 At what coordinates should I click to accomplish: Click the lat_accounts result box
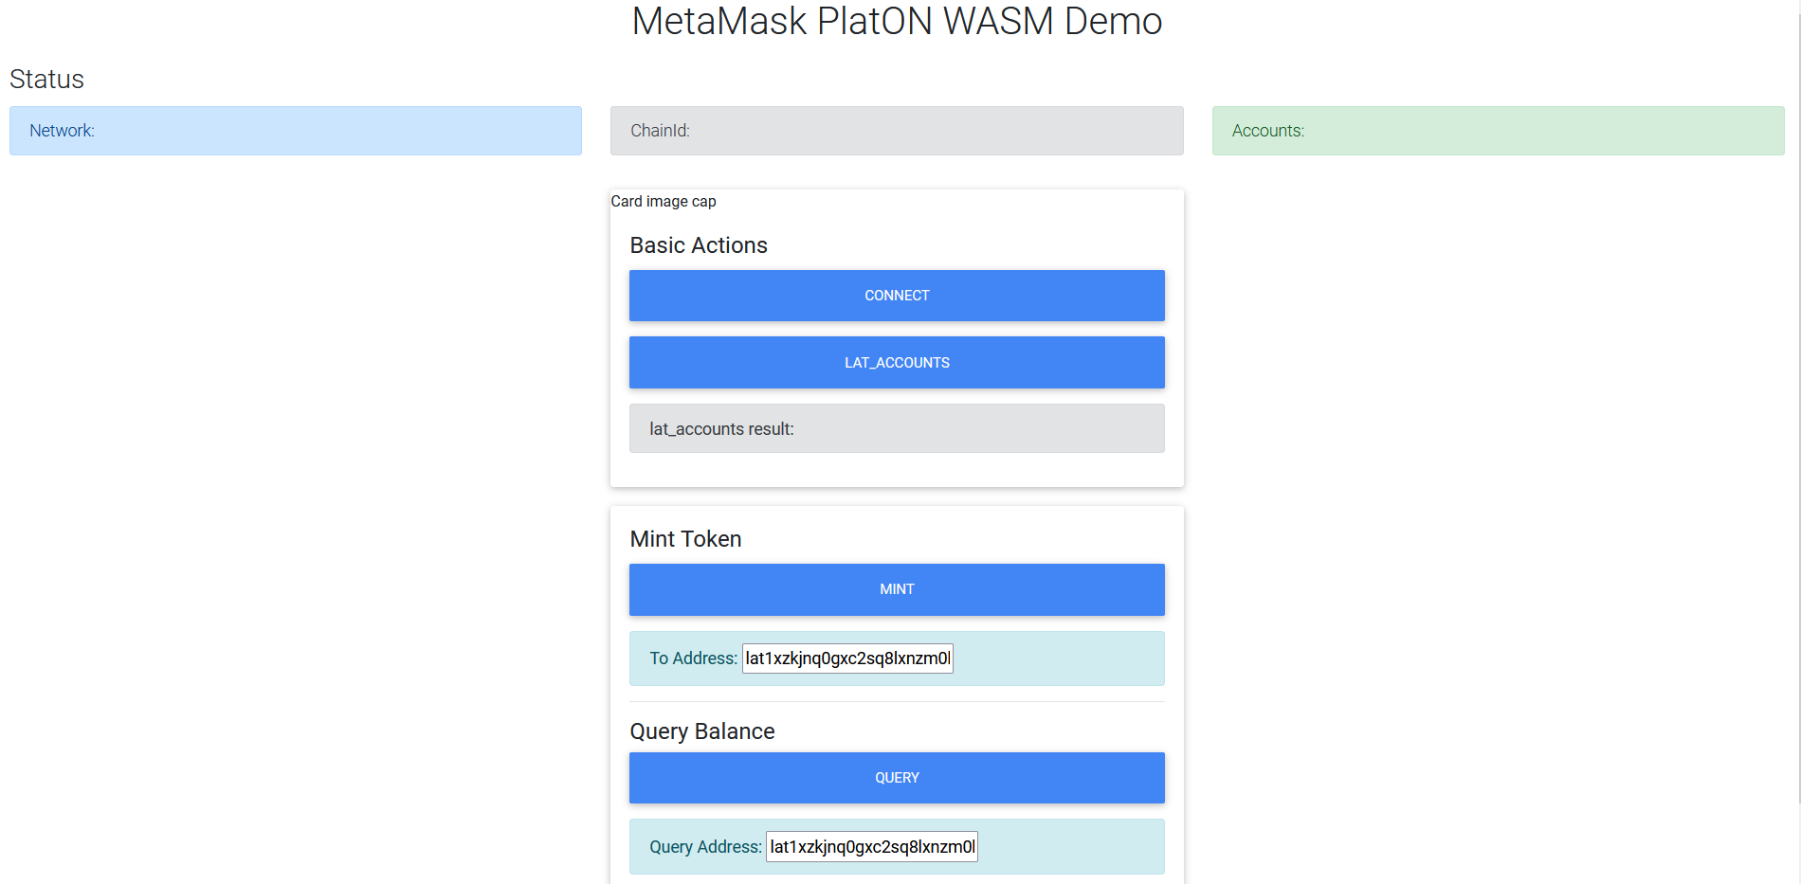[897, 428]
